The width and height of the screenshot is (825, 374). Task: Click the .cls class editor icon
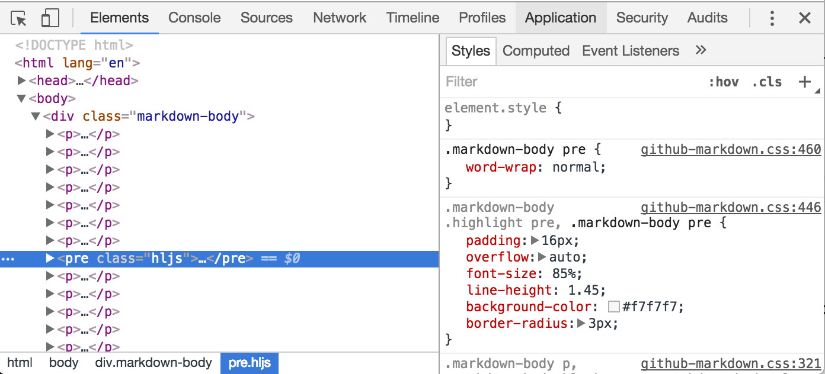tap(767, 82)
